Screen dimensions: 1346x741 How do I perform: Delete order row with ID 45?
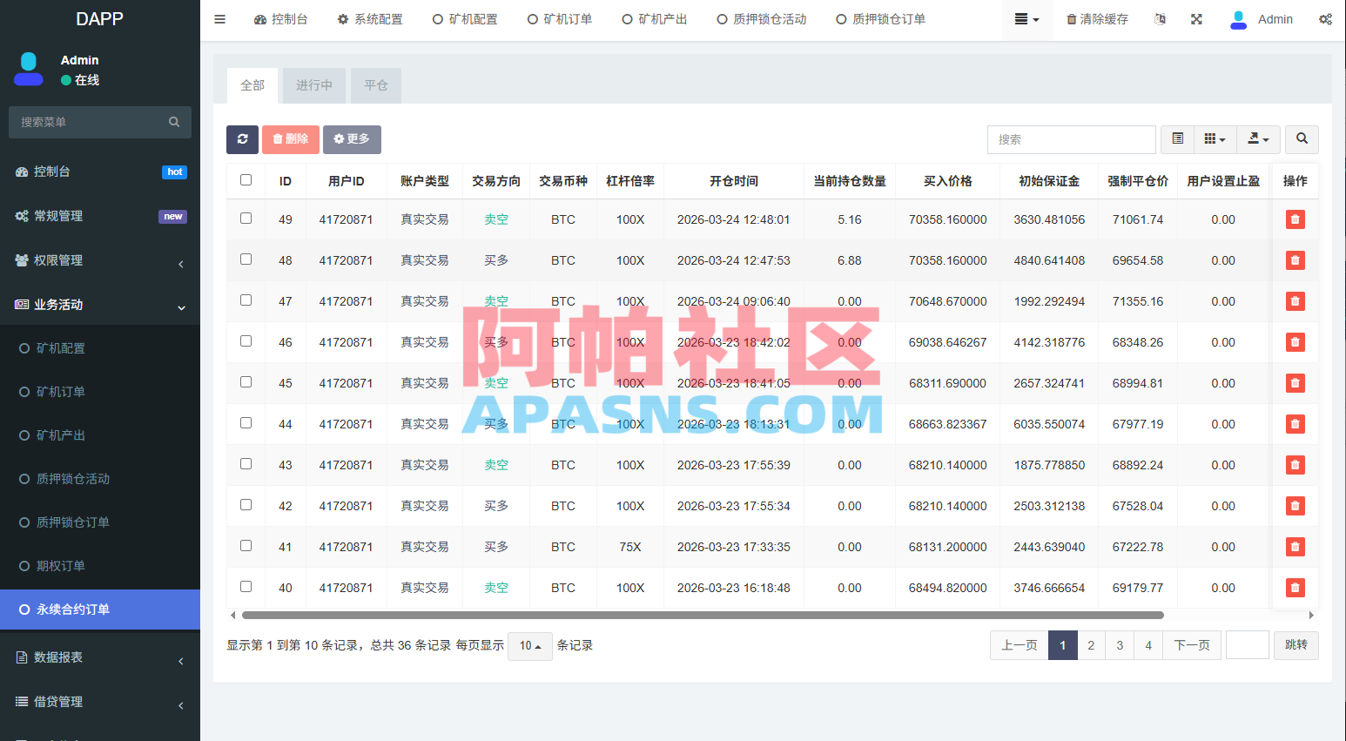[1295, 383]
